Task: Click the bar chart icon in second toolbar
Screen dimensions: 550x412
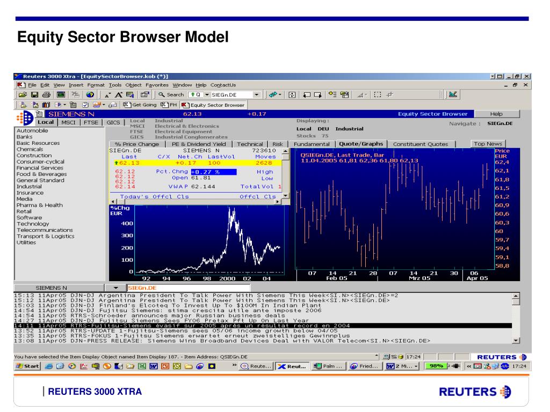Action: tap(46, 105)
